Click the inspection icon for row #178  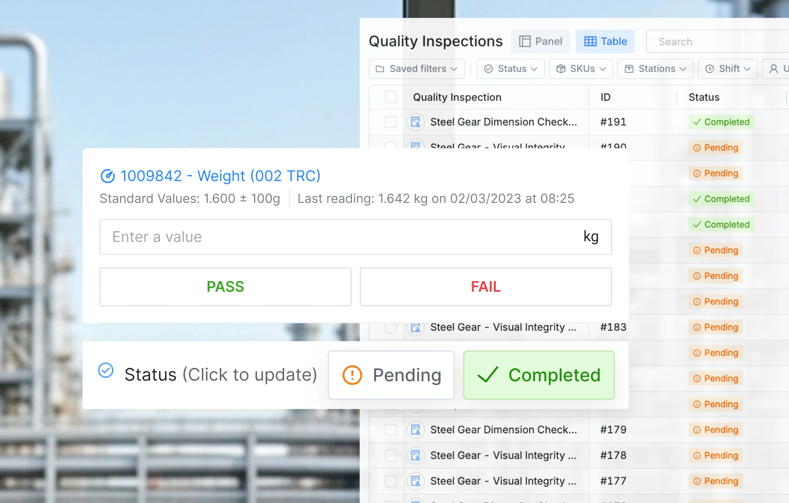415,455
